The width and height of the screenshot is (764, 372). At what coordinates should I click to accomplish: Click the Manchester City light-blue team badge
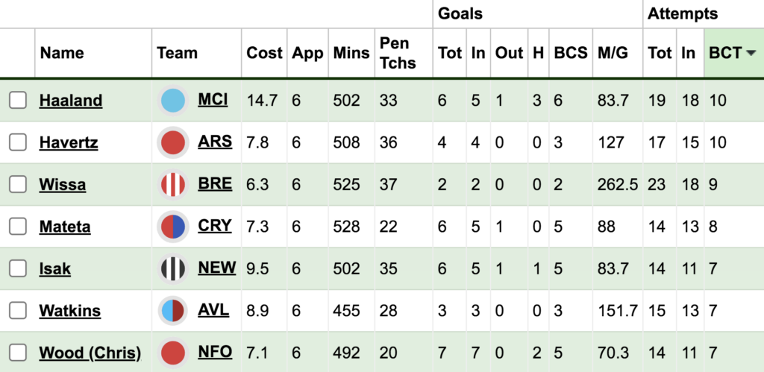pyautogui.click(x=173, y=101)
